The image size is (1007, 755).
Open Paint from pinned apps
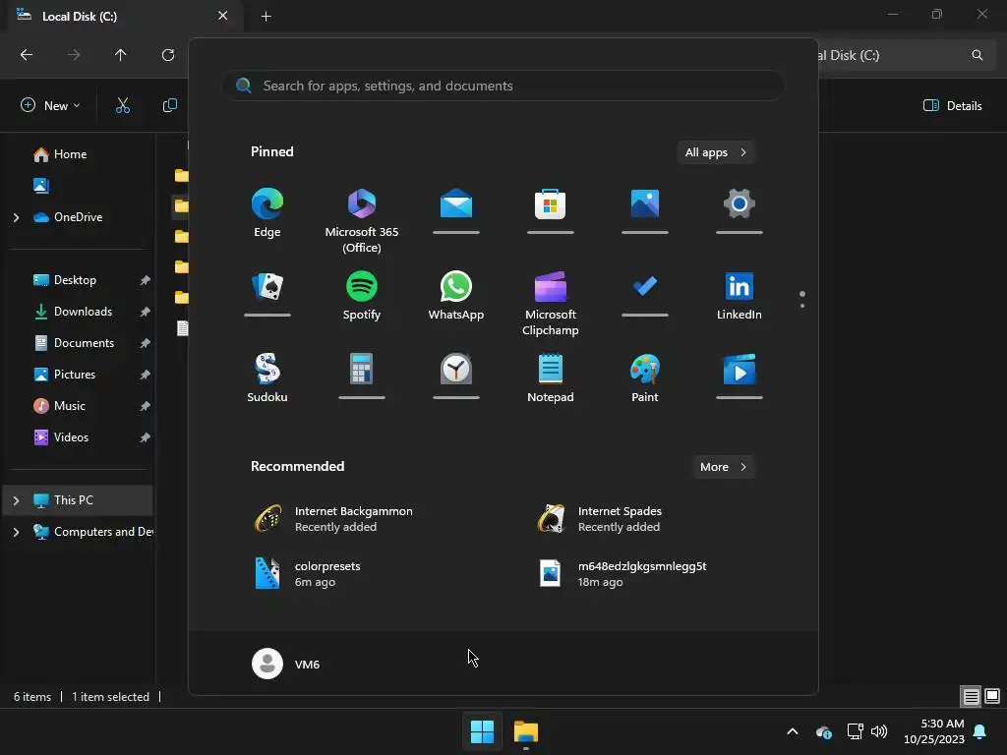point(645,377)
